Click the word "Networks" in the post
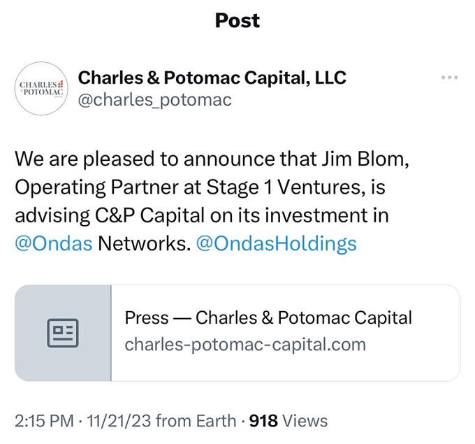 point(144,243)
